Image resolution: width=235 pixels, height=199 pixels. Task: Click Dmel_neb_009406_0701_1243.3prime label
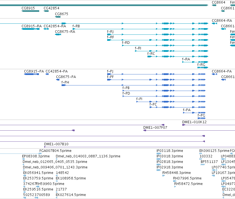55,167
